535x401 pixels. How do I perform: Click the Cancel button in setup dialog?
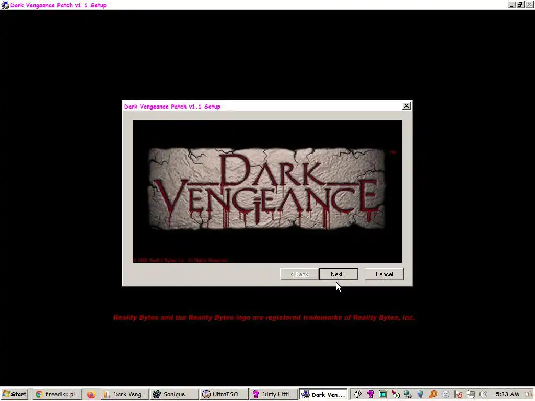click(x=384, y=274)
